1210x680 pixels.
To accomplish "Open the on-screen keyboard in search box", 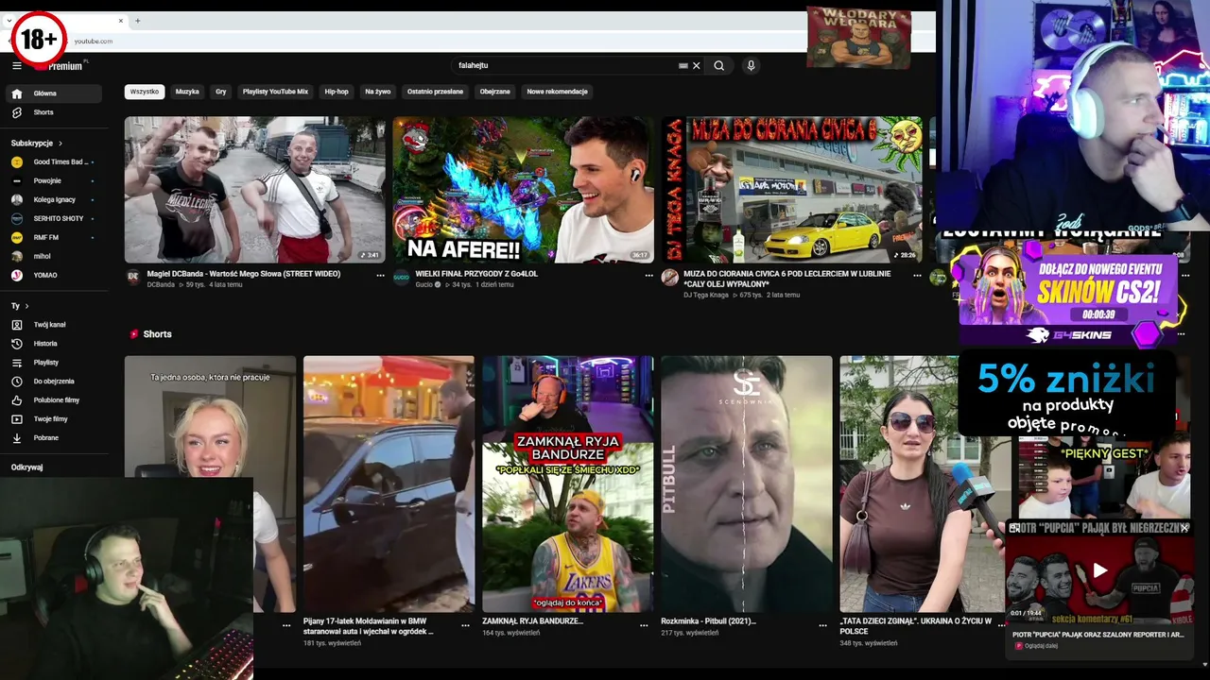I will [x=683, y=66].
